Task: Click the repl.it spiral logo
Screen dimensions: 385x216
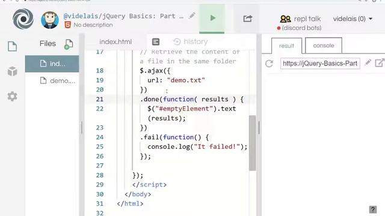Action: [23, 19]
